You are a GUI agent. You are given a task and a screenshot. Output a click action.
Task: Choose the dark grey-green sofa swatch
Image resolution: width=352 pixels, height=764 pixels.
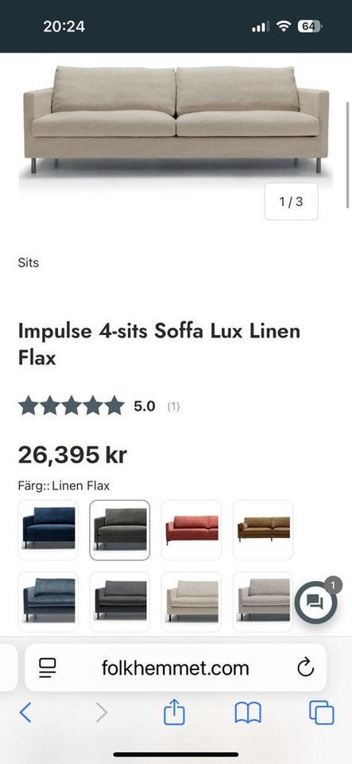[x=120, y=530]
